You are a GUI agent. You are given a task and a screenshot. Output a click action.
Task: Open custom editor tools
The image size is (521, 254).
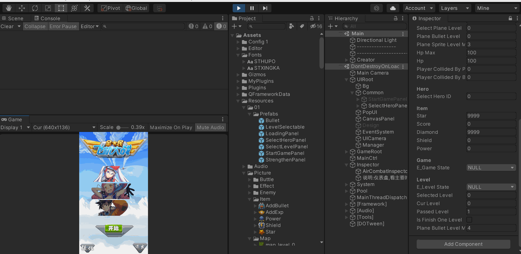(87, 8)
